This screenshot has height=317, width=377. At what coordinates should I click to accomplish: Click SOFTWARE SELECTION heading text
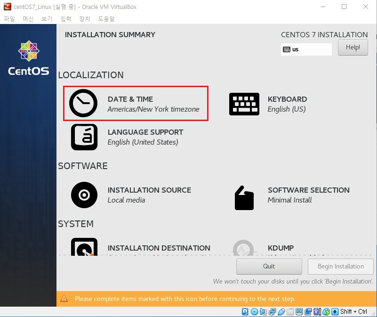(x=309, y=190)
